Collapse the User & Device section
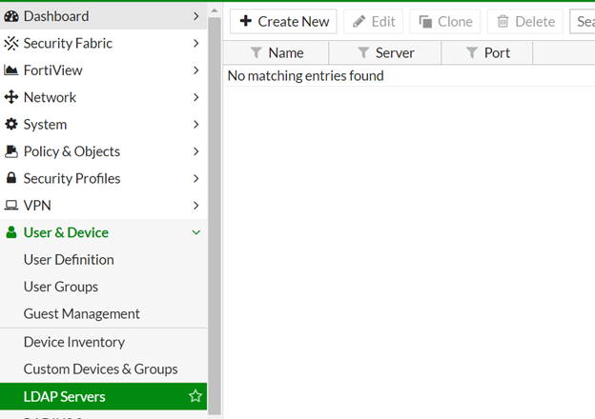 point(195,232)
